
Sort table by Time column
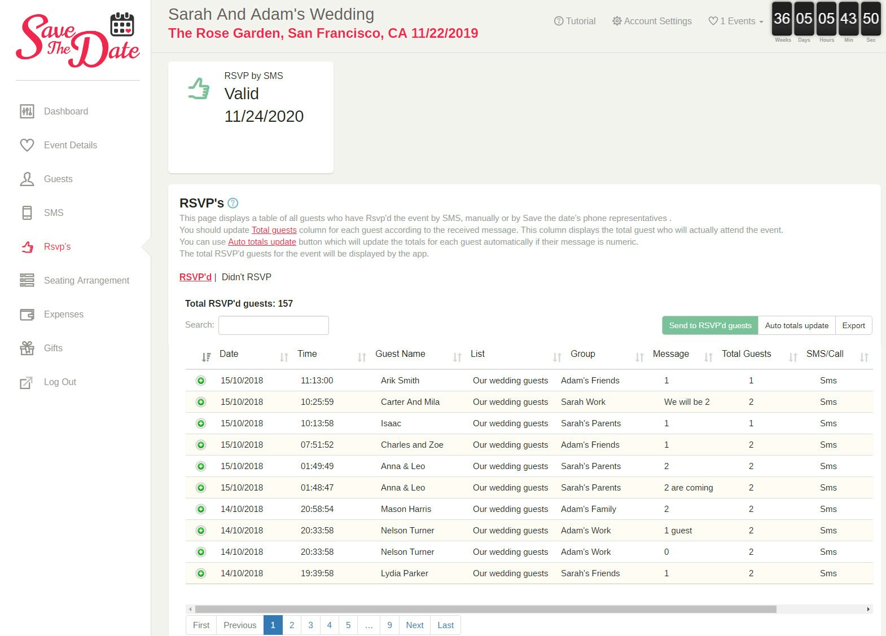tap(307, 354)
